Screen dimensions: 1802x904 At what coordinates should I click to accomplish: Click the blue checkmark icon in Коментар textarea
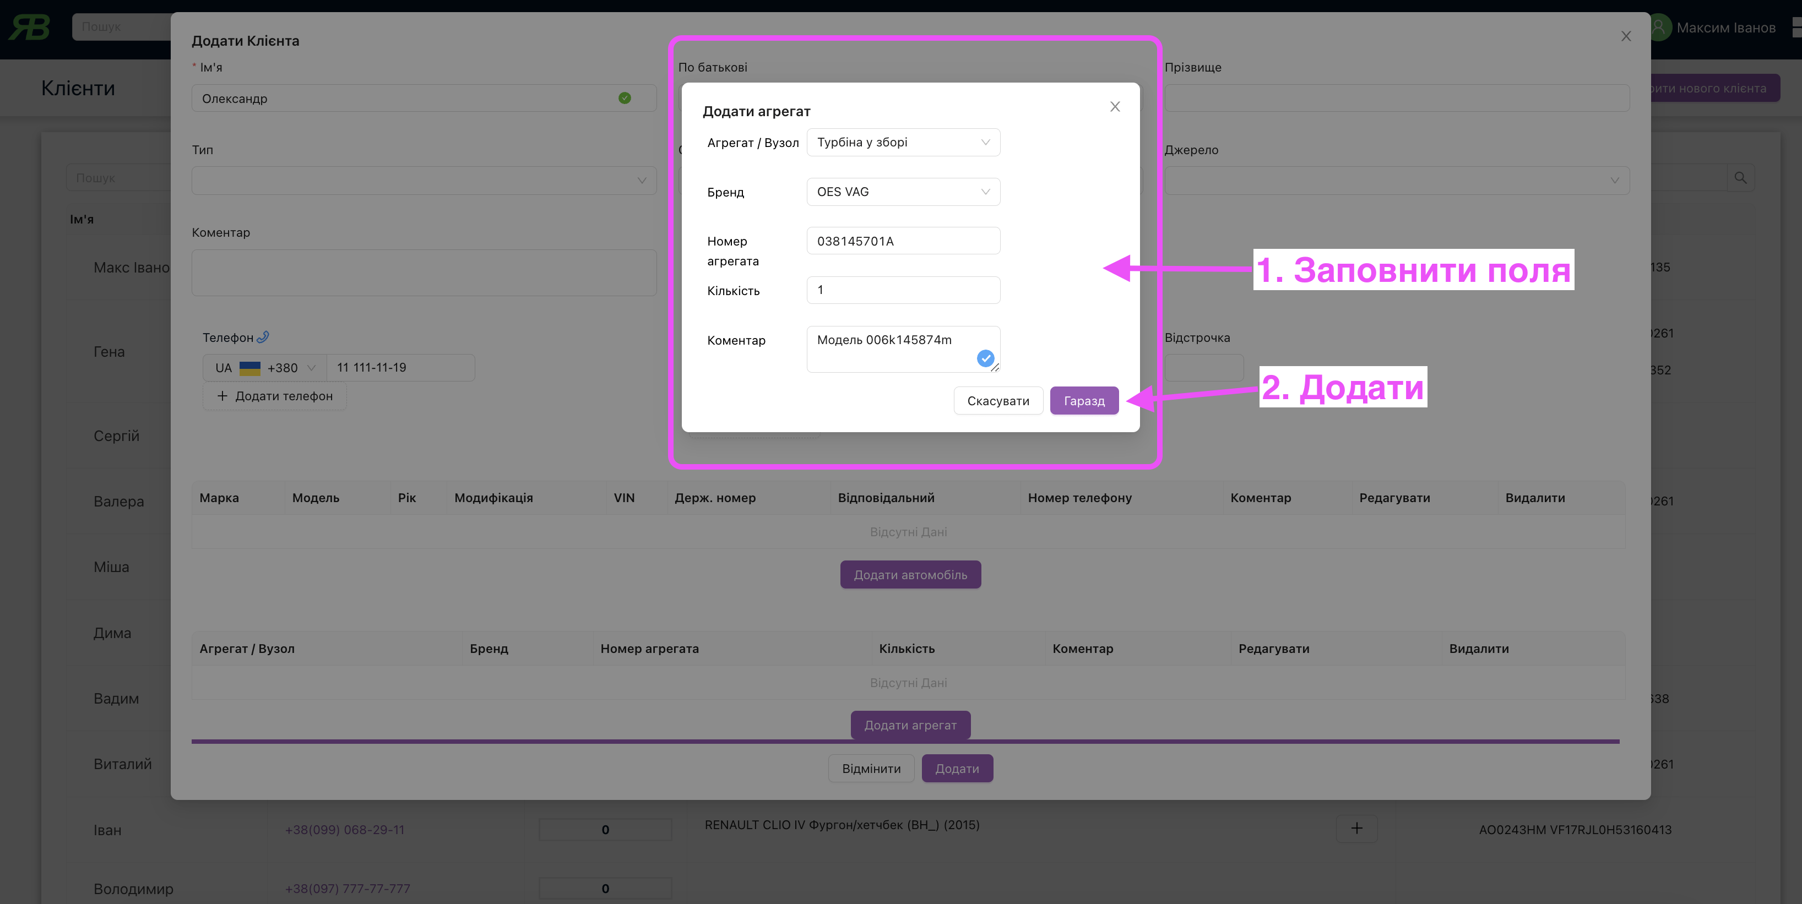tap(985, 358)
